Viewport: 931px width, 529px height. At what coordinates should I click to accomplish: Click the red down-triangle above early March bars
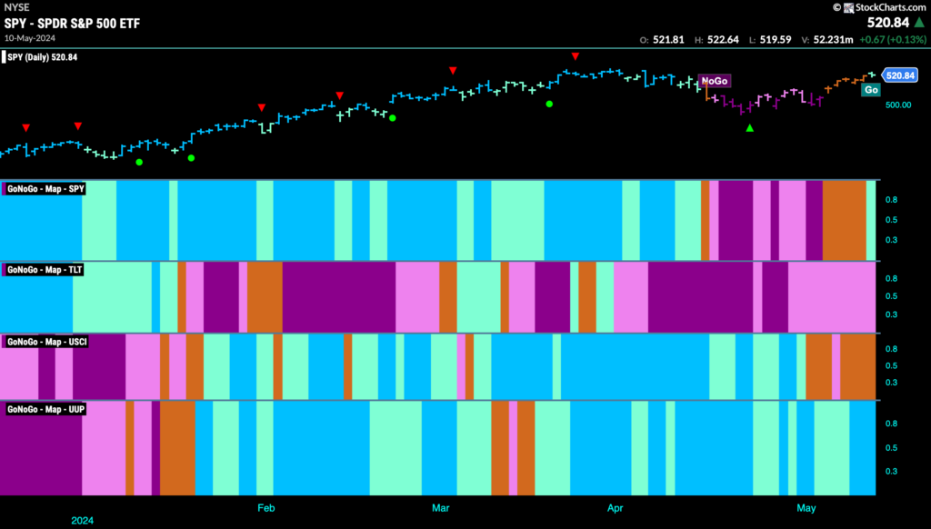[453, 71]
